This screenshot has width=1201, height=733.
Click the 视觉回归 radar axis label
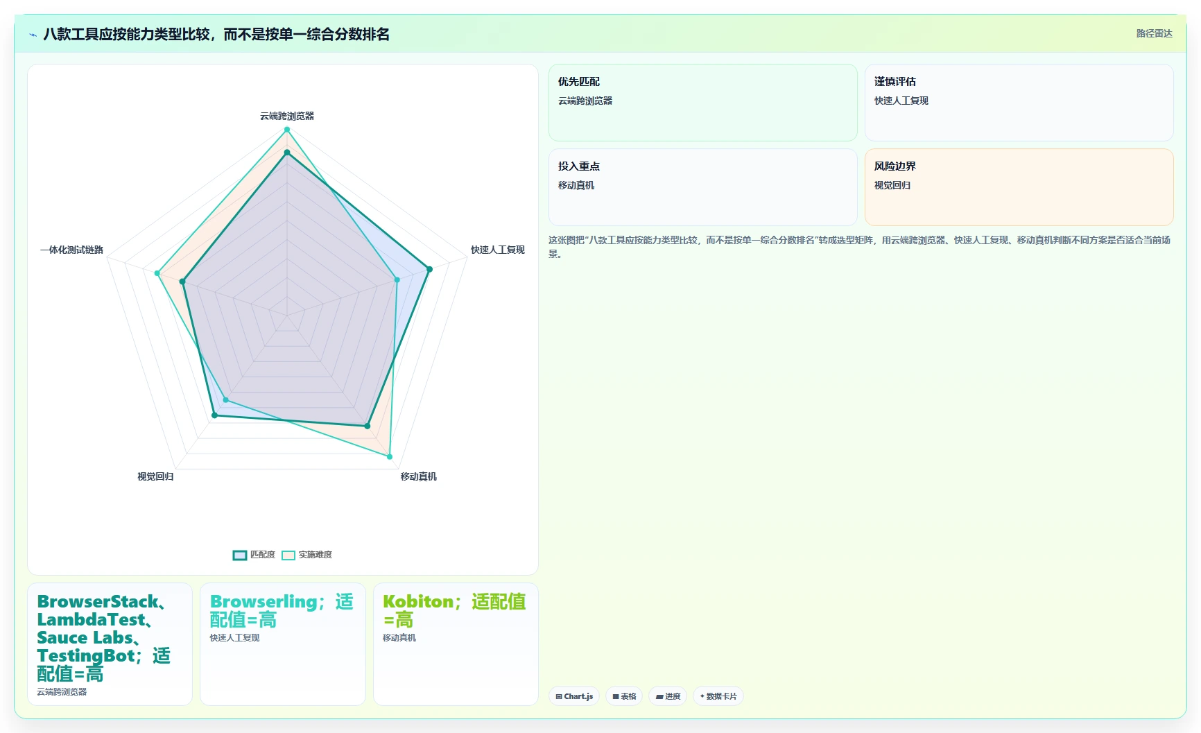155,476
